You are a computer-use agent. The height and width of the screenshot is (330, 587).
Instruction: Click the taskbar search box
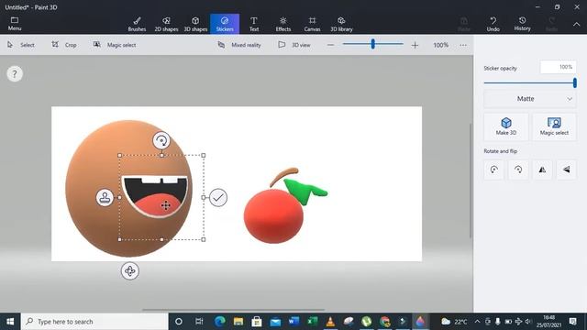[94, 322]
